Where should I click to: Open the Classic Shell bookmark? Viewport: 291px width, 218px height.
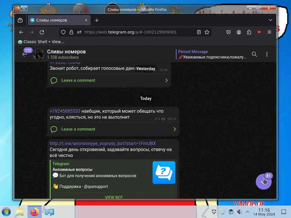click(x=41, y=42)
